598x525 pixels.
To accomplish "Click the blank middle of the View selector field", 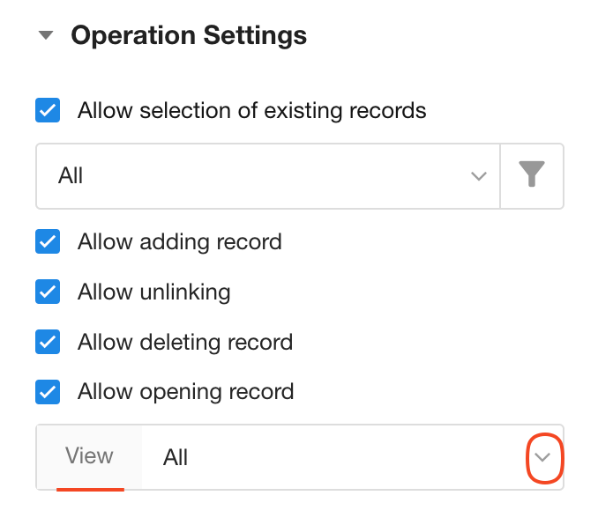I will (353, 458).
